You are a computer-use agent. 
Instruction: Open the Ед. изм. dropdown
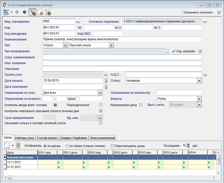pos(100,118)
